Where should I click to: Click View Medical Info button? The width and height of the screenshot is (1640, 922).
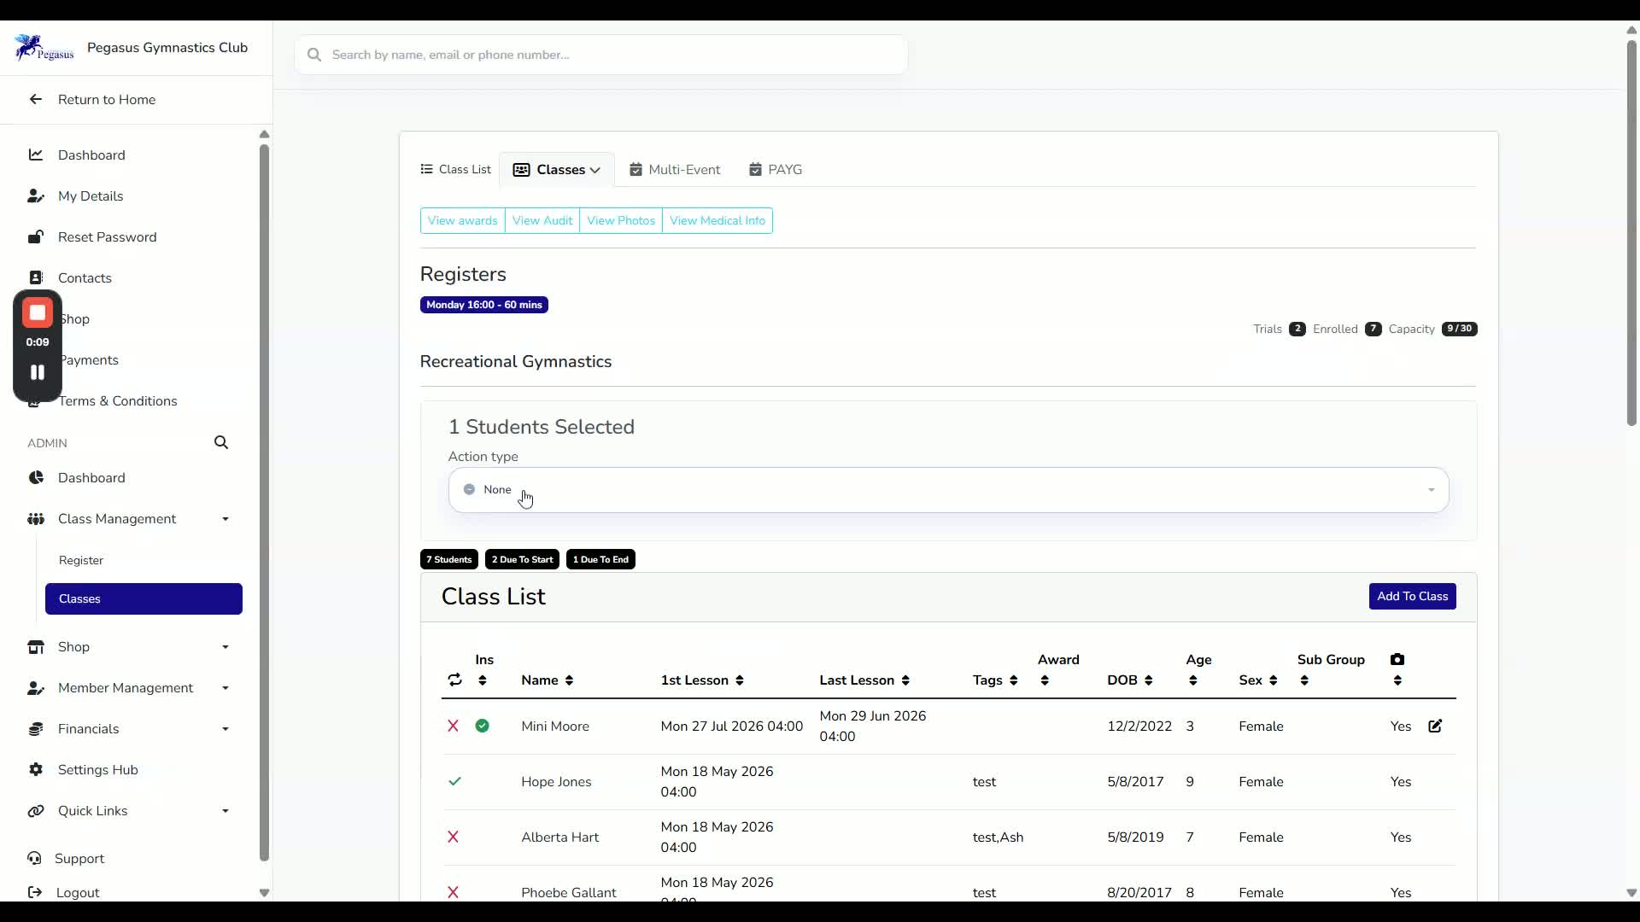[x=717, y=221]
